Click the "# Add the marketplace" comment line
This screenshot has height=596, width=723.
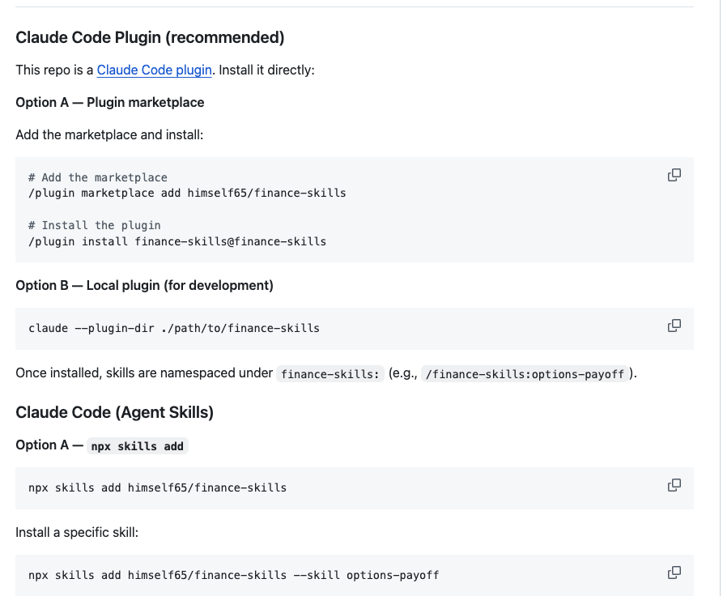pyautogui.click(x=98, y=177)
